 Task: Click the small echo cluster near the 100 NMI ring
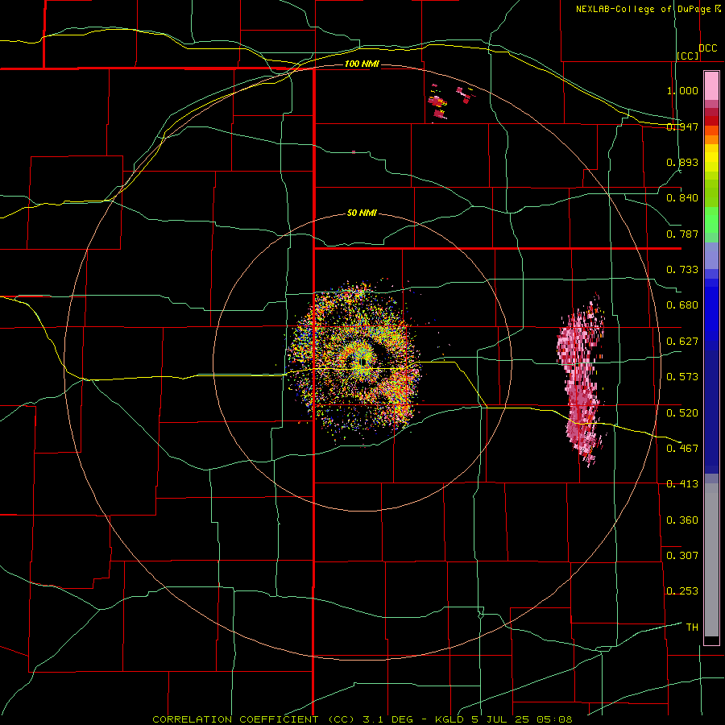(x=451, y=102)
